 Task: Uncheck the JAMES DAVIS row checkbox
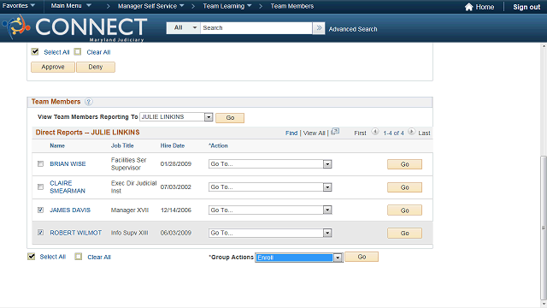click(40, 210)
